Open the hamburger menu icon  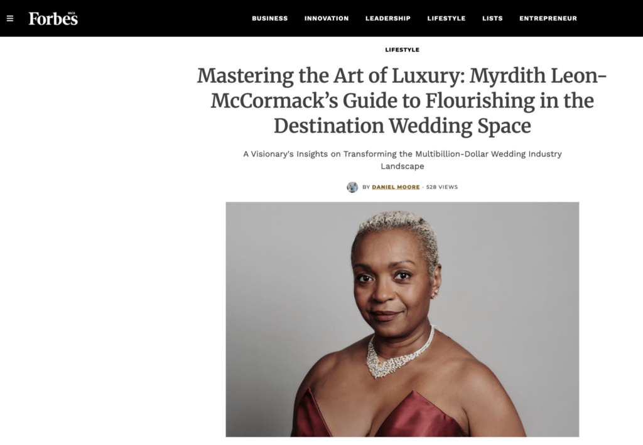(10, 18)
